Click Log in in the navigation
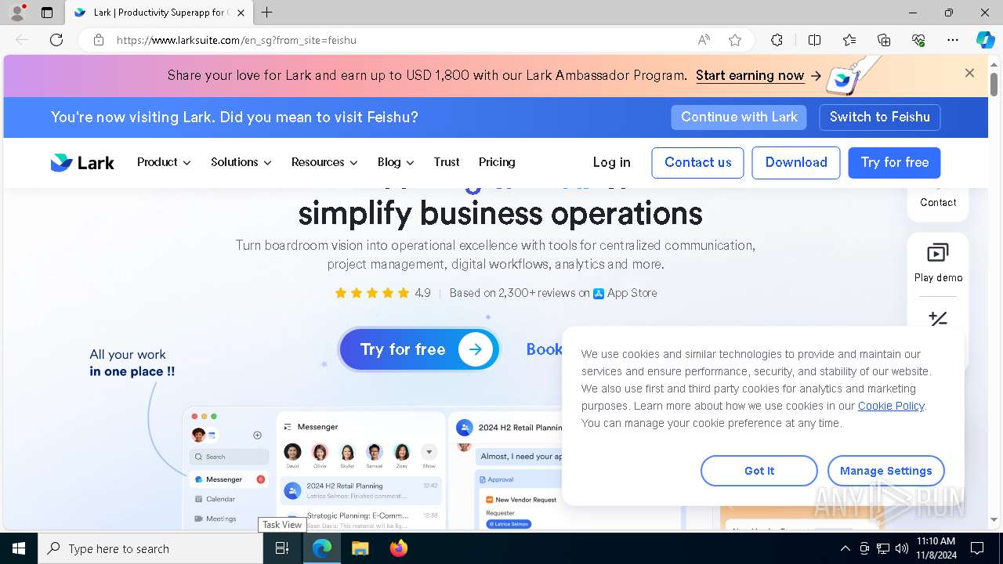 pos(611,162)
